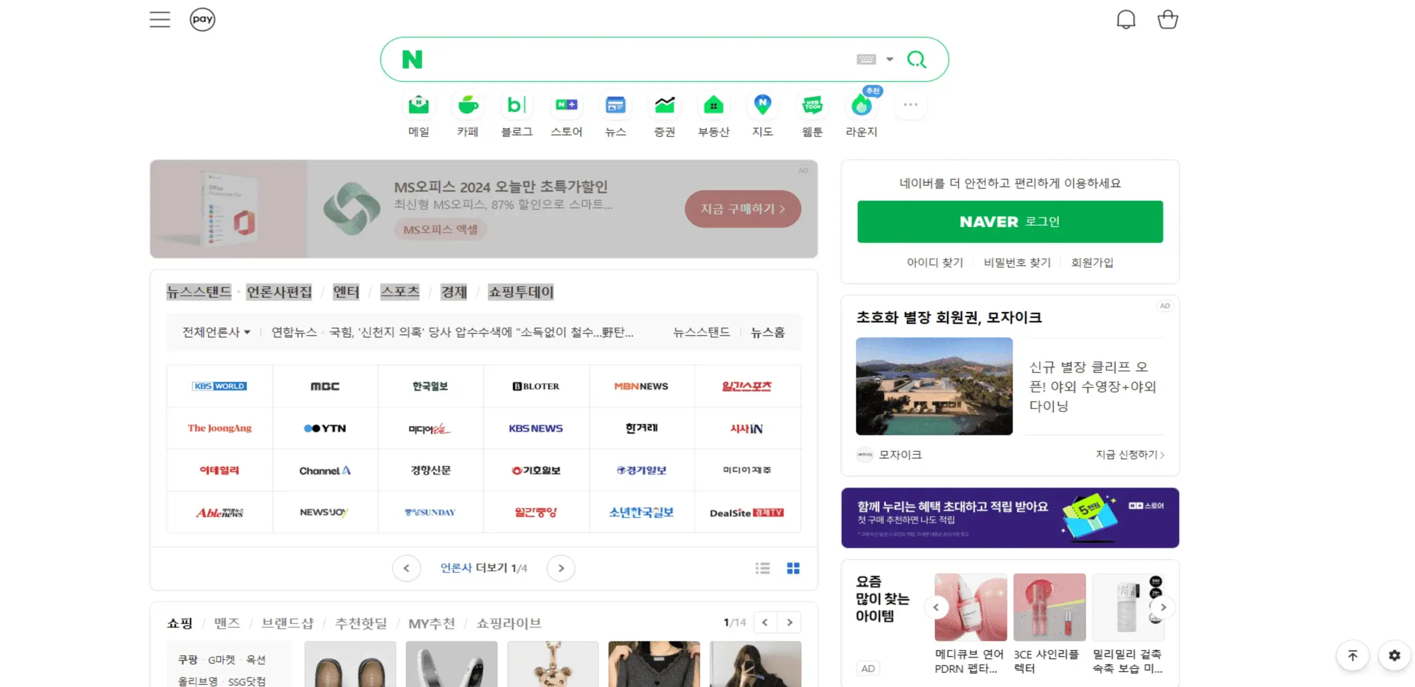Show previous popular items arrow
This screenshot has height=687, width=1415.
(x=936, y=607)
